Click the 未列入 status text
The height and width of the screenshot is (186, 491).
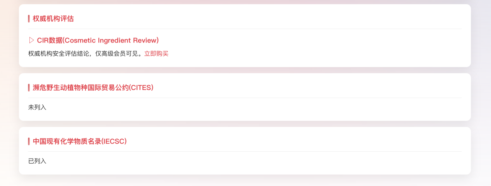coord(37,107)
